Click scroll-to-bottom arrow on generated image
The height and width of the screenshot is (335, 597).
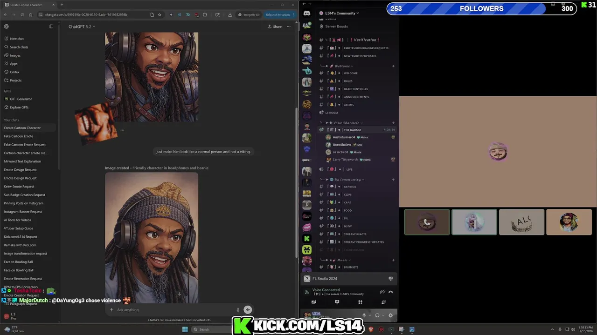(180, 294)
